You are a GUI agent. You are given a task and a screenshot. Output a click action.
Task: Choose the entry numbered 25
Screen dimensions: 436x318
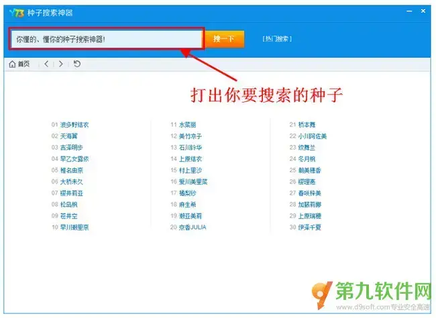pyautogui.click(x=309, y=170)
